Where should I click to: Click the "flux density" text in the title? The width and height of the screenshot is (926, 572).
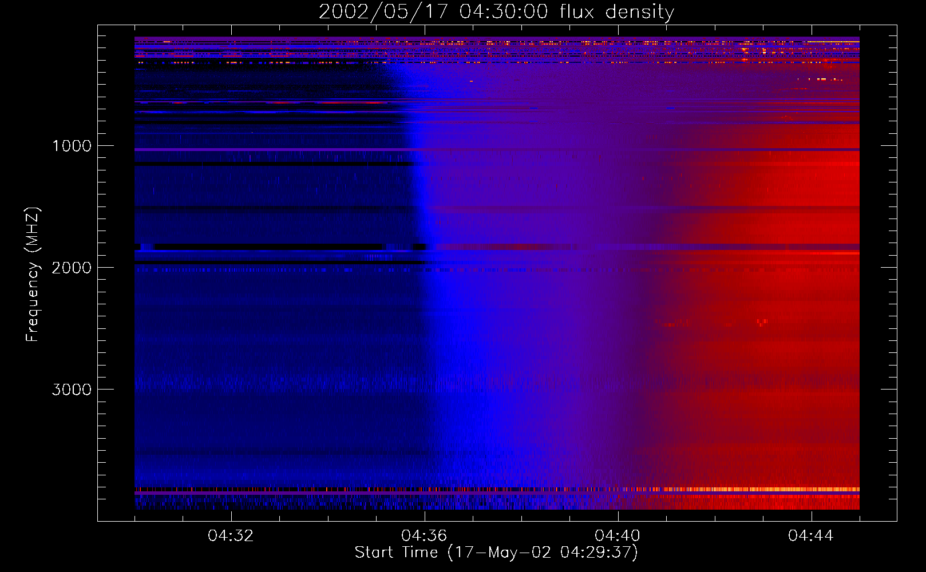(x=616, y=12)
